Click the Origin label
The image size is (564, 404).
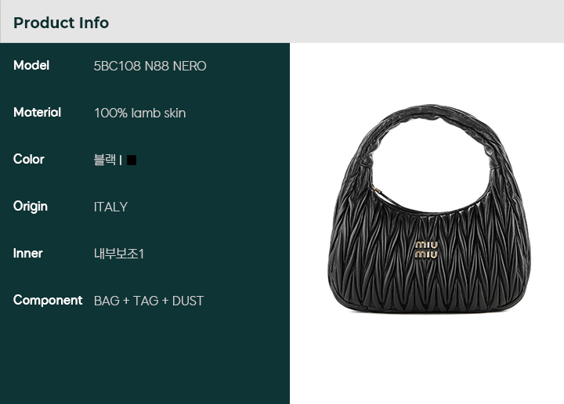pyautogui.click(x=31, y=207)
